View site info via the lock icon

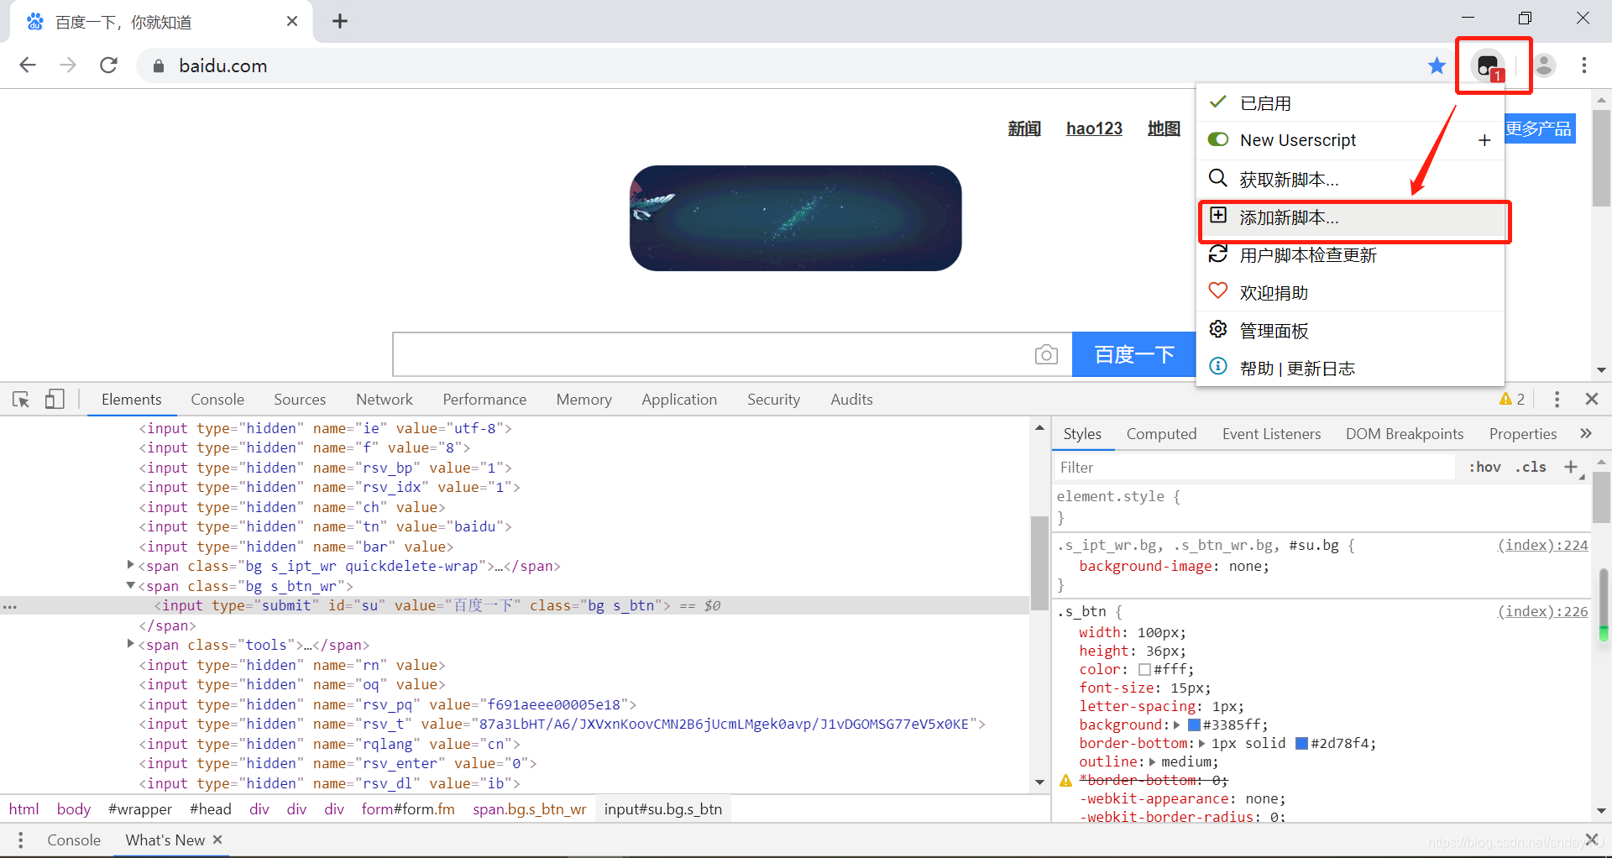[158, 66]
